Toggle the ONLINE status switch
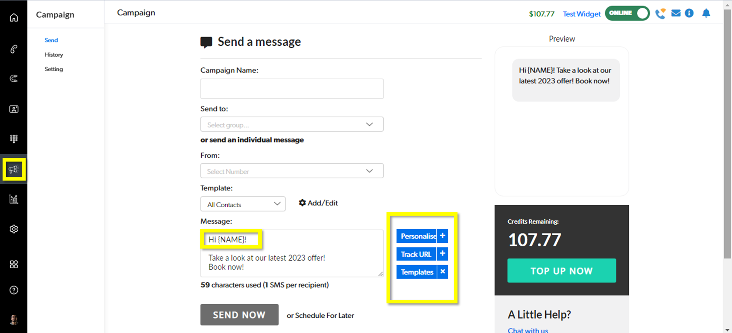 pos(627,13)
